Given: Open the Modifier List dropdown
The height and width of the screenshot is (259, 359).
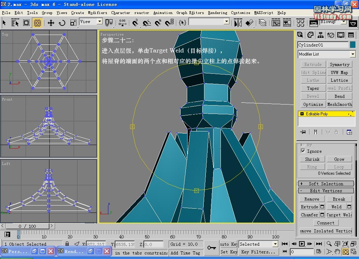Looking at the screenshot, I should (352, 54).
